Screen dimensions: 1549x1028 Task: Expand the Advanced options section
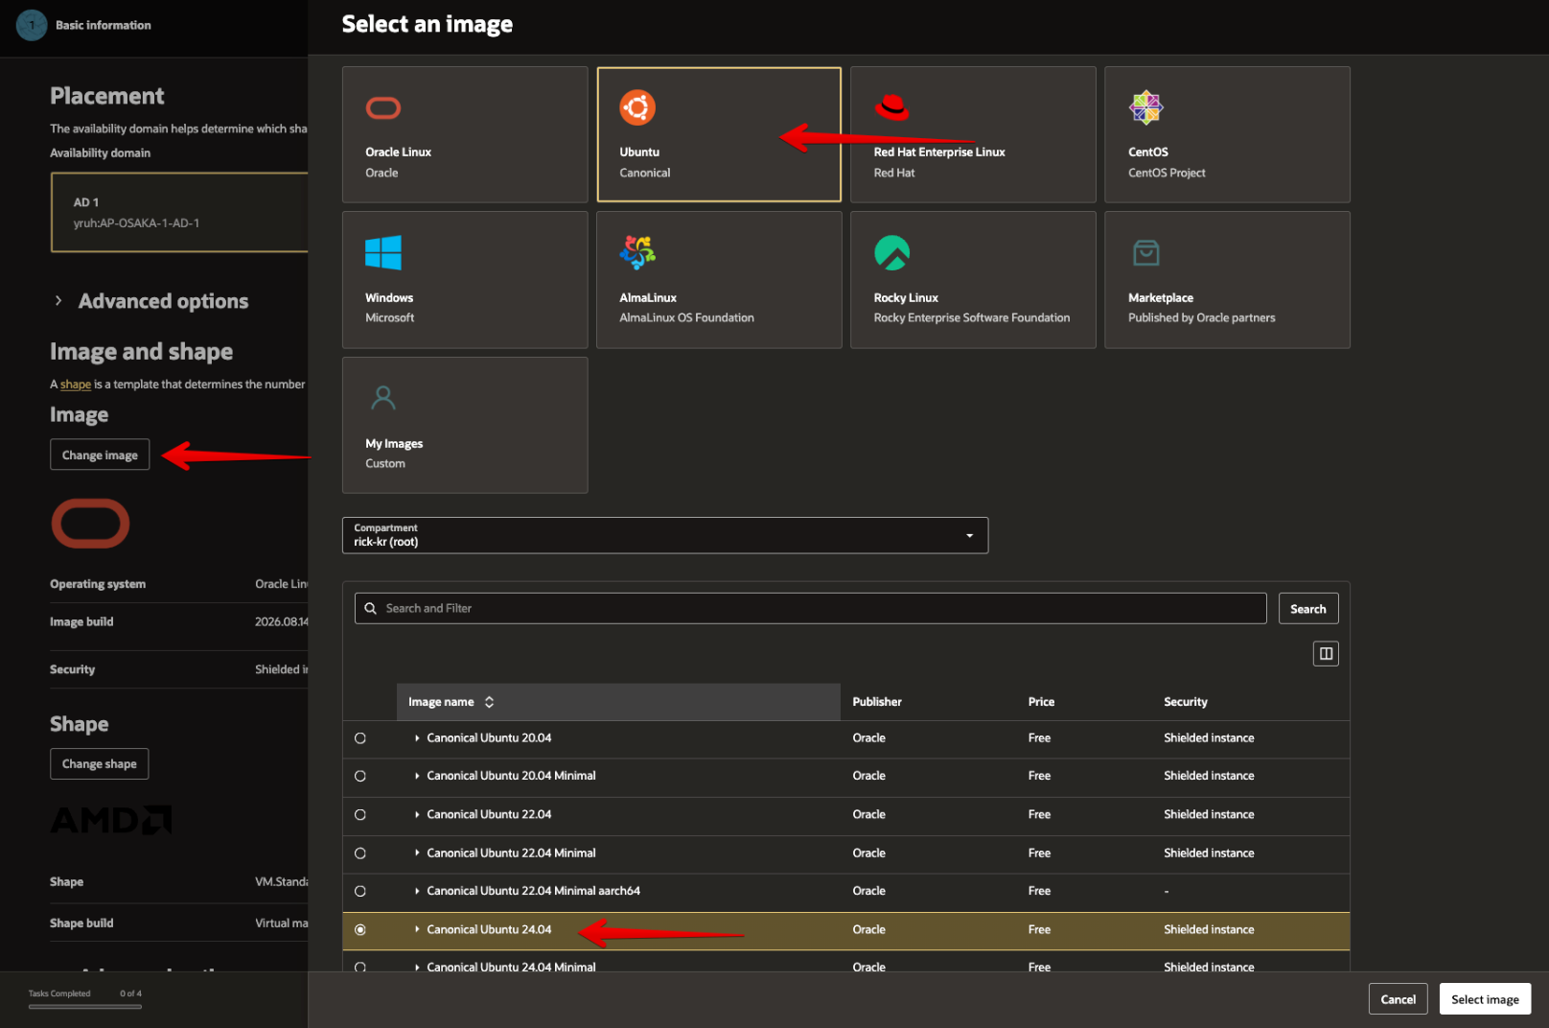pos(58,301)
